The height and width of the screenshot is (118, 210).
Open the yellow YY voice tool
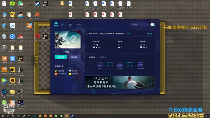[73, 74]
